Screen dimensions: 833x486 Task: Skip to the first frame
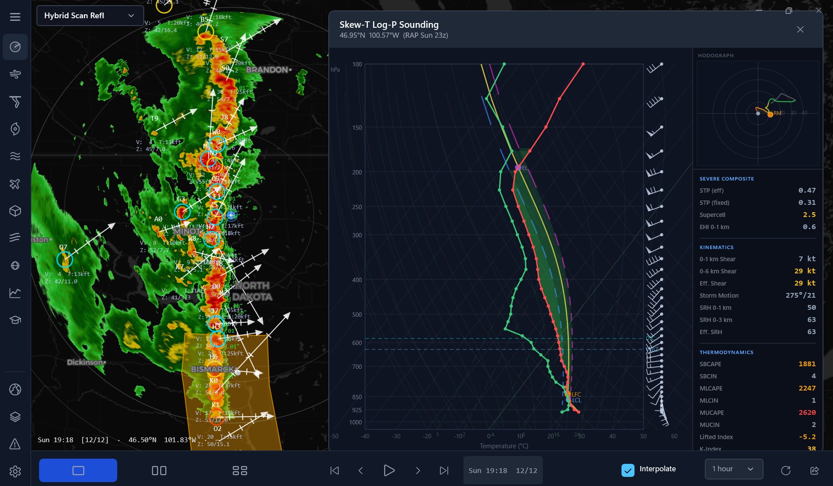point(334,470)
